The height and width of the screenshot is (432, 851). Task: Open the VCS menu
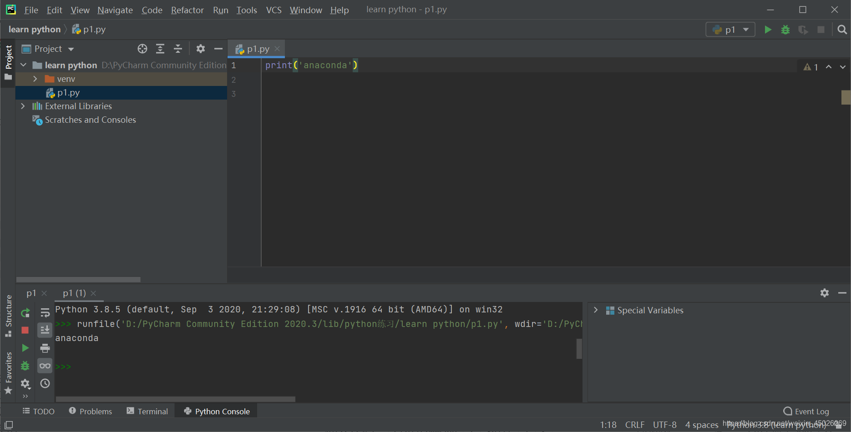click(274, 10)
